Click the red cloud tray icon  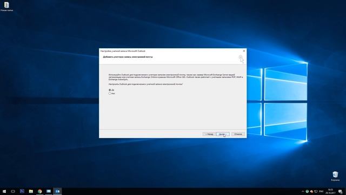311,191
